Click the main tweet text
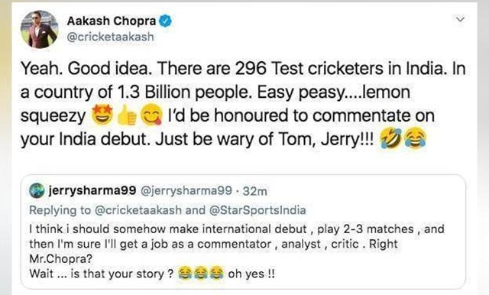Screen dimensions: 489x295 (x=243, y=104)
